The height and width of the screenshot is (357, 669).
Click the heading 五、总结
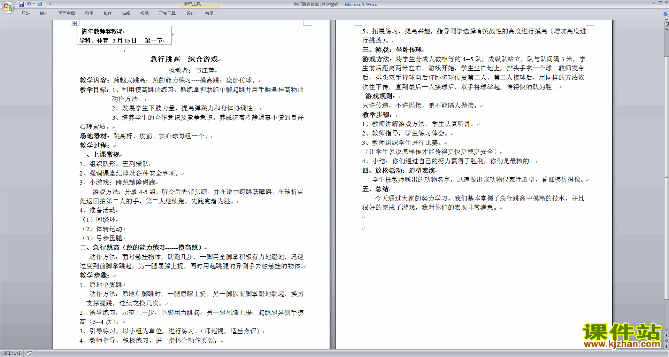[376, 189]
